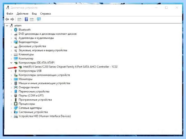Select Устройства HID (Human Interface Devices) label
The image size is (186, 139).
point(45,116)
